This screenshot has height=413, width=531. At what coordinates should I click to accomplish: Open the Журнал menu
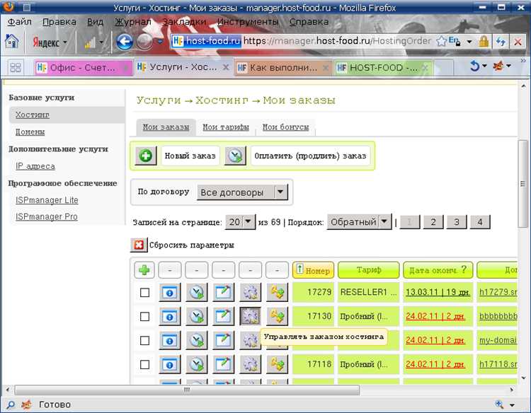(133, 22)
